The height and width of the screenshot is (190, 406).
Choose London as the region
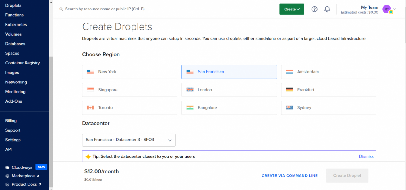(229, 90)
